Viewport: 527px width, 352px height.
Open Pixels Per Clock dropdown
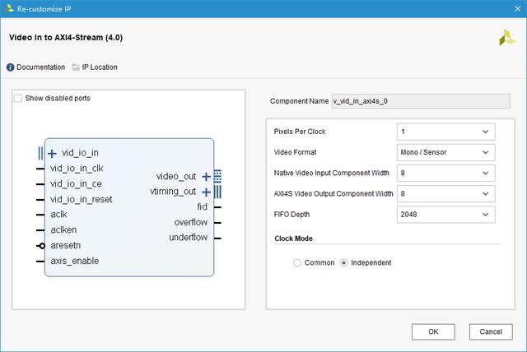445,132
